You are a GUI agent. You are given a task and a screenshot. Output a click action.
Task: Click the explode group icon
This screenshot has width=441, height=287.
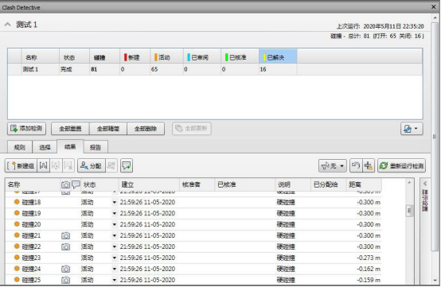tap(68, 165)
